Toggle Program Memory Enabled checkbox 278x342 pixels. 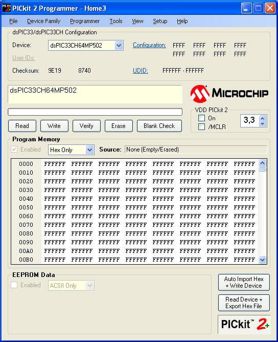pyautogui.click(x=14, y=149)
